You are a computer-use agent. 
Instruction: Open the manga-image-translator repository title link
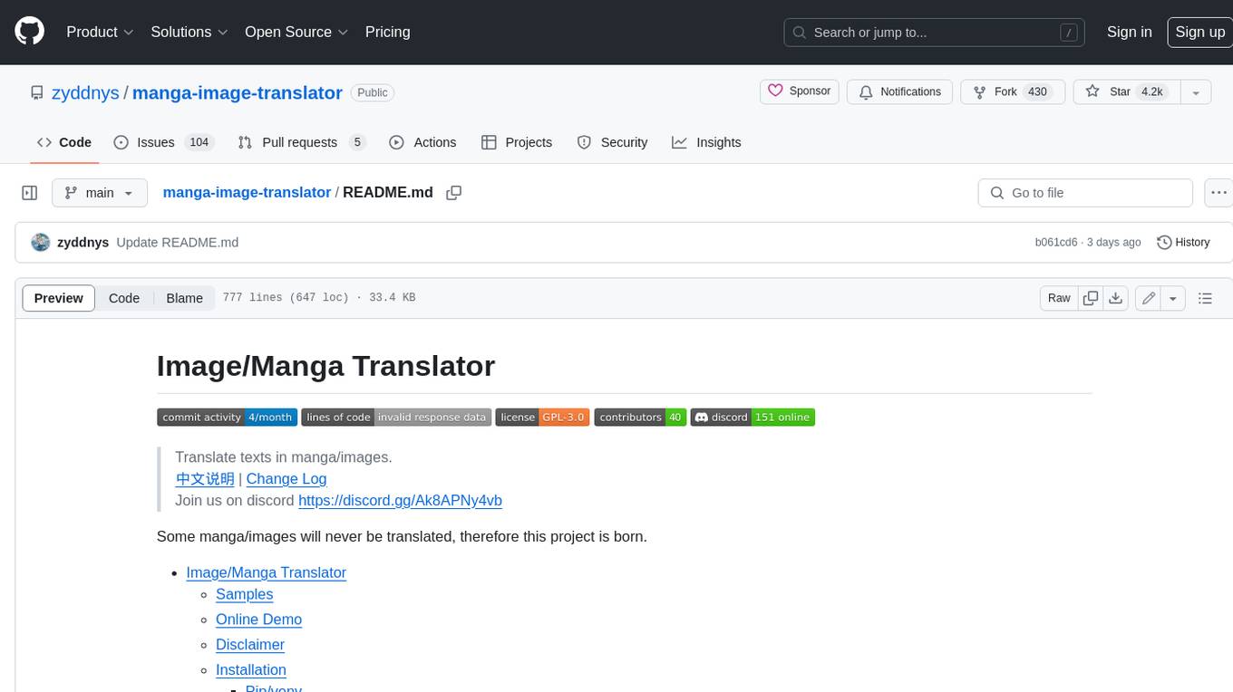coord(238,92)
